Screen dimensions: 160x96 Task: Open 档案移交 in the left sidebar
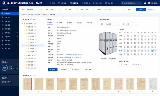coord(10,25)
